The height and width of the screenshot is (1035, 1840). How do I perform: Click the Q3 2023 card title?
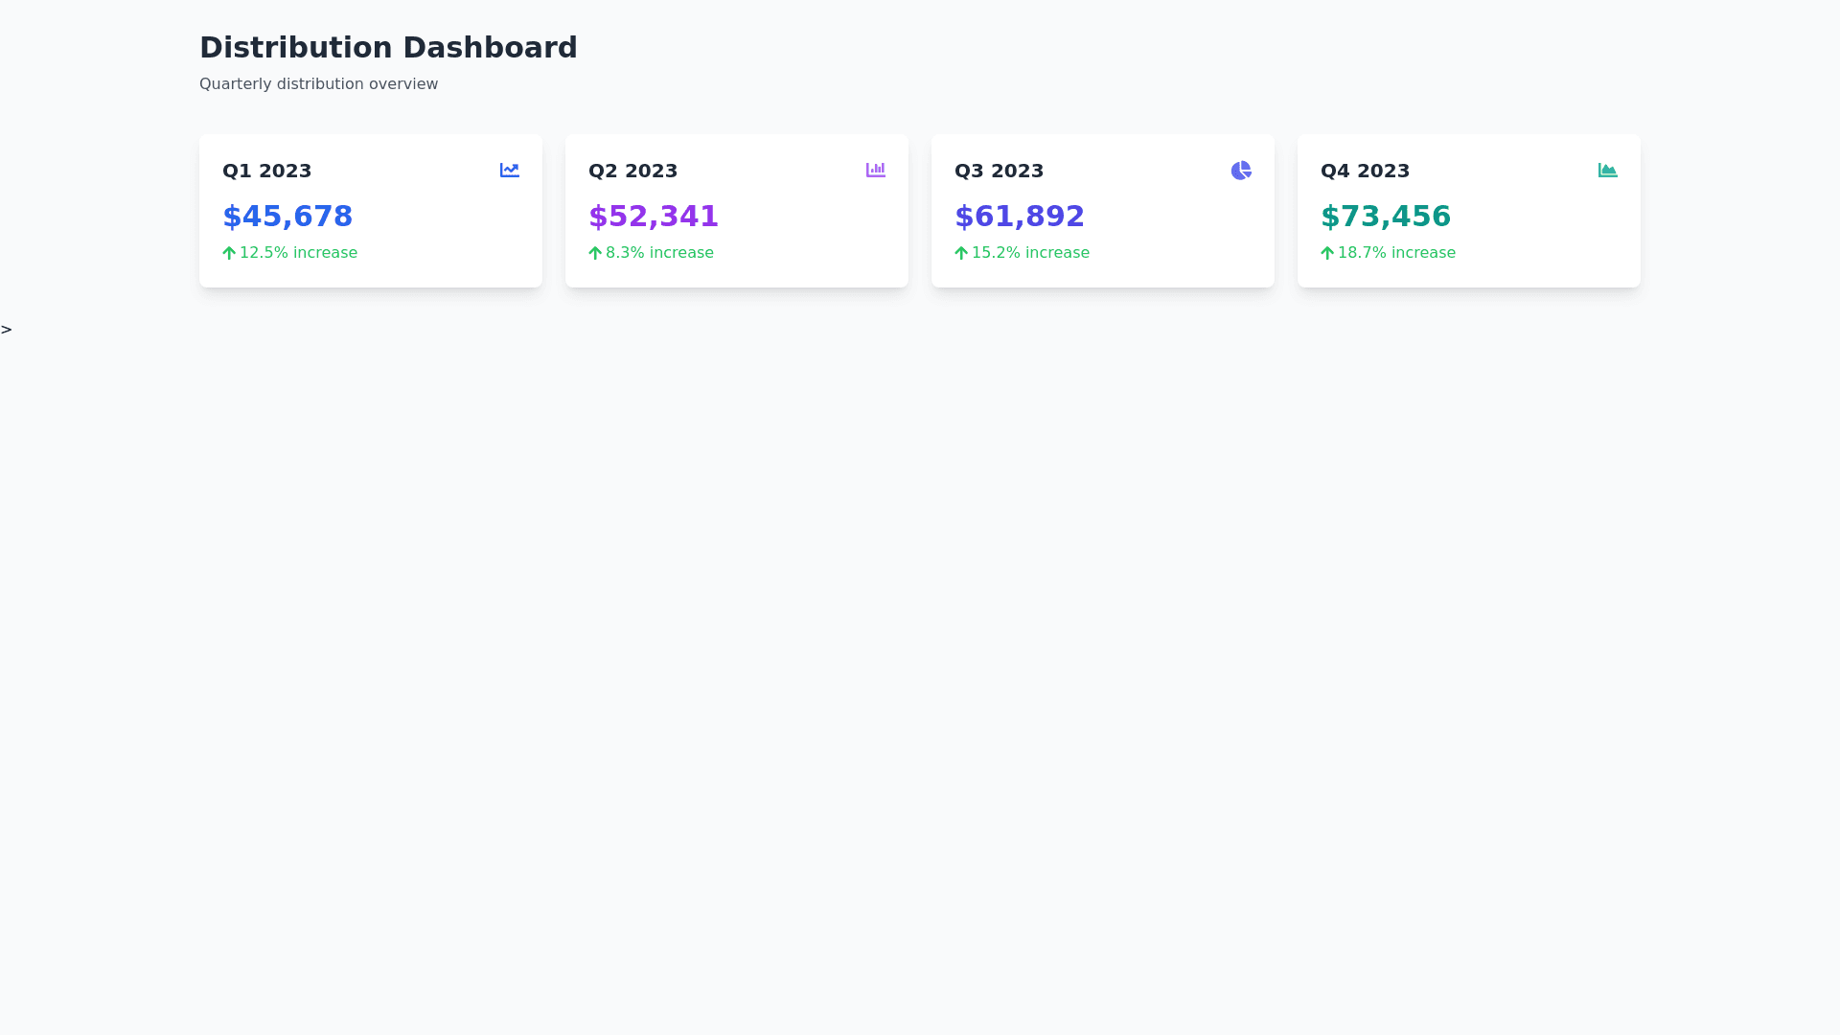[x=999, y=171]
